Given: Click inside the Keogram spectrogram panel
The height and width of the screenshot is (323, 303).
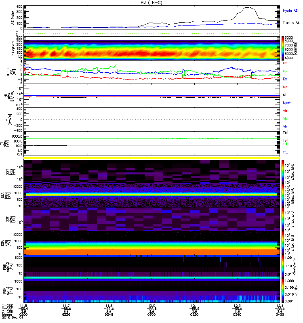Looking at the screenshot, I should (x=151, y=48).
